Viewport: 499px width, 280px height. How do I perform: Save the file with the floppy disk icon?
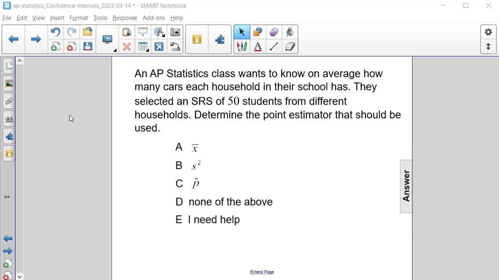88,47
